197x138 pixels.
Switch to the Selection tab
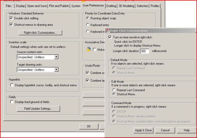[x=142, y=6]
